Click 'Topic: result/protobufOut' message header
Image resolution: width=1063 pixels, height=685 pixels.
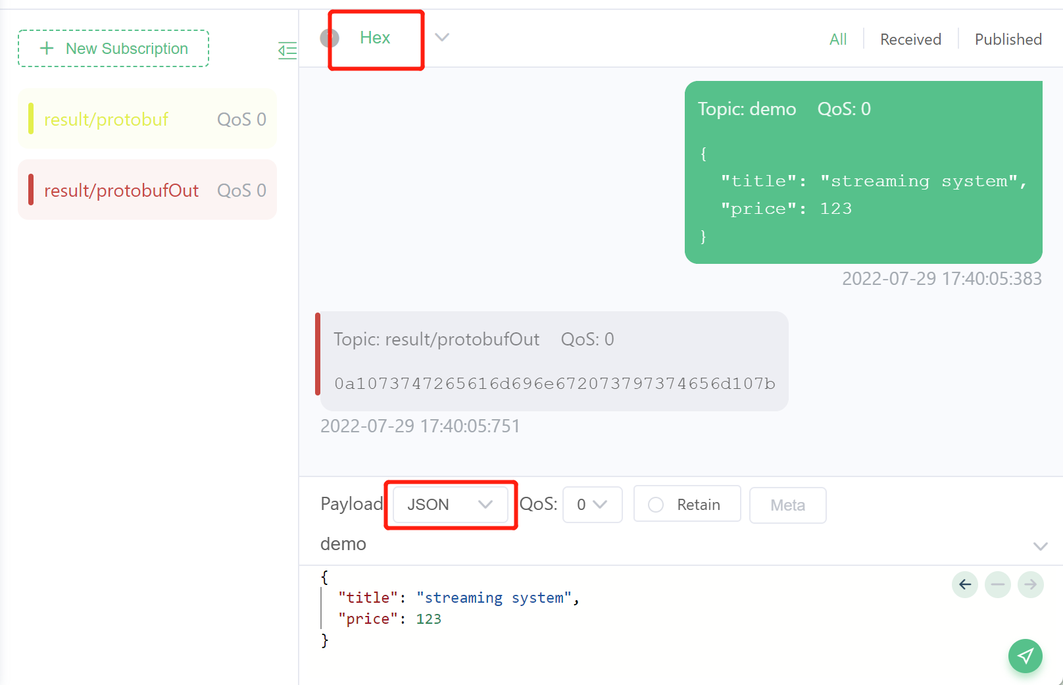point(436,340)
